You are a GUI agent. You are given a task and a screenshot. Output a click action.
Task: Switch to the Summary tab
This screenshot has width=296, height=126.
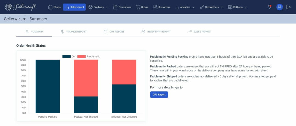click(34, 31)
